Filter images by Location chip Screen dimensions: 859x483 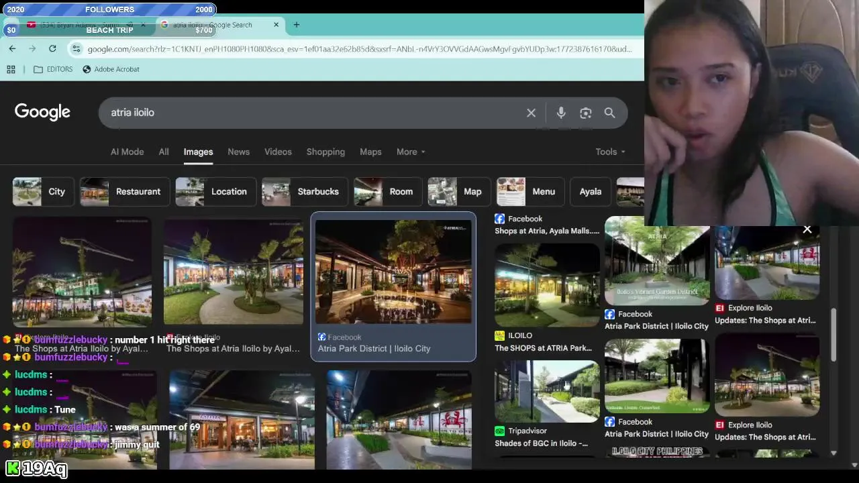(215, 191)
